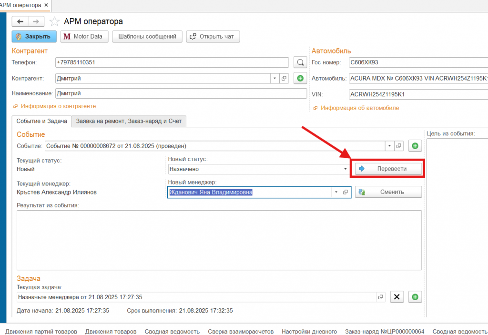
Task: Add new task with green plus
Action: pos(415,297)
